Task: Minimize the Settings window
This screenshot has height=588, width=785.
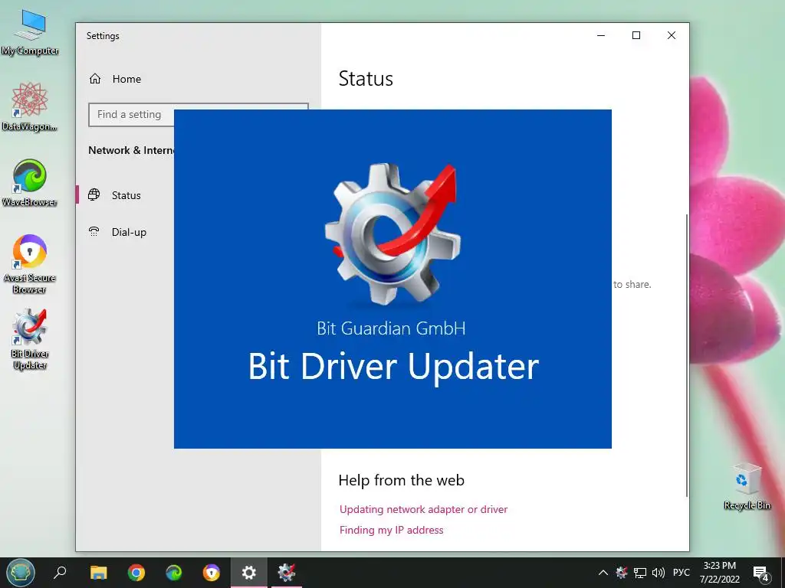Action: [x=601, y=35]
